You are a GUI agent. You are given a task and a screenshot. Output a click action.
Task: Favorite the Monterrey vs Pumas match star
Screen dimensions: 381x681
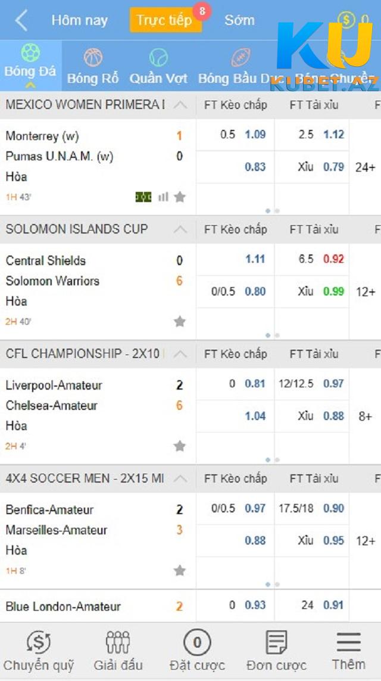click(x=180, y=197)
